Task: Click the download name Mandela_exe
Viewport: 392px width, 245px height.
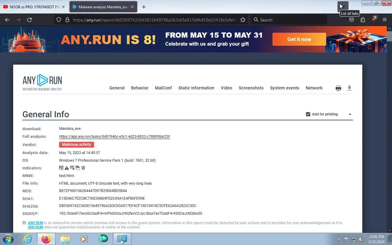Action: (x=70, y=129)
